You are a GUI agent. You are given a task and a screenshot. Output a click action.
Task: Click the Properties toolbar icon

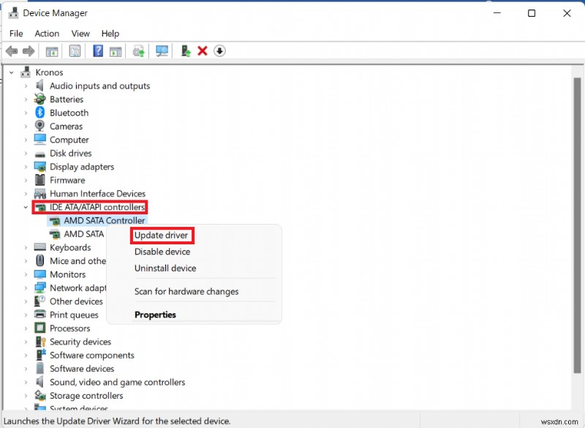(75, 50)
